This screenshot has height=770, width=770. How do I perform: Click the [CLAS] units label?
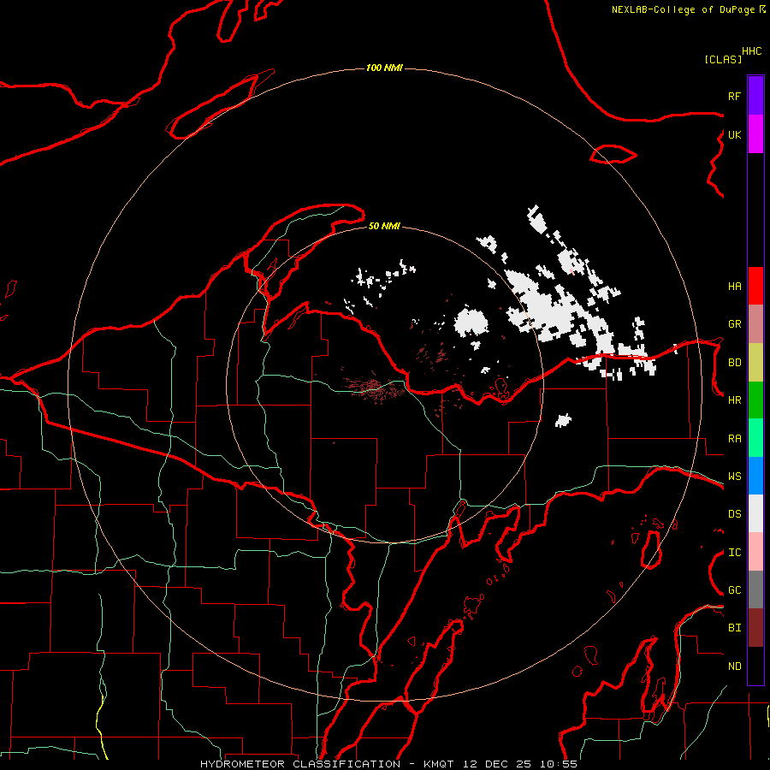pos(723,59)
